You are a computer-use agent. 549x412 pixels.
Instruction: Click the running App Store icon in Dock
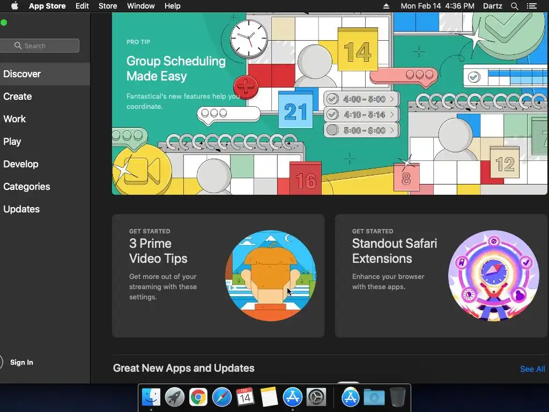[x=292, y=398]
